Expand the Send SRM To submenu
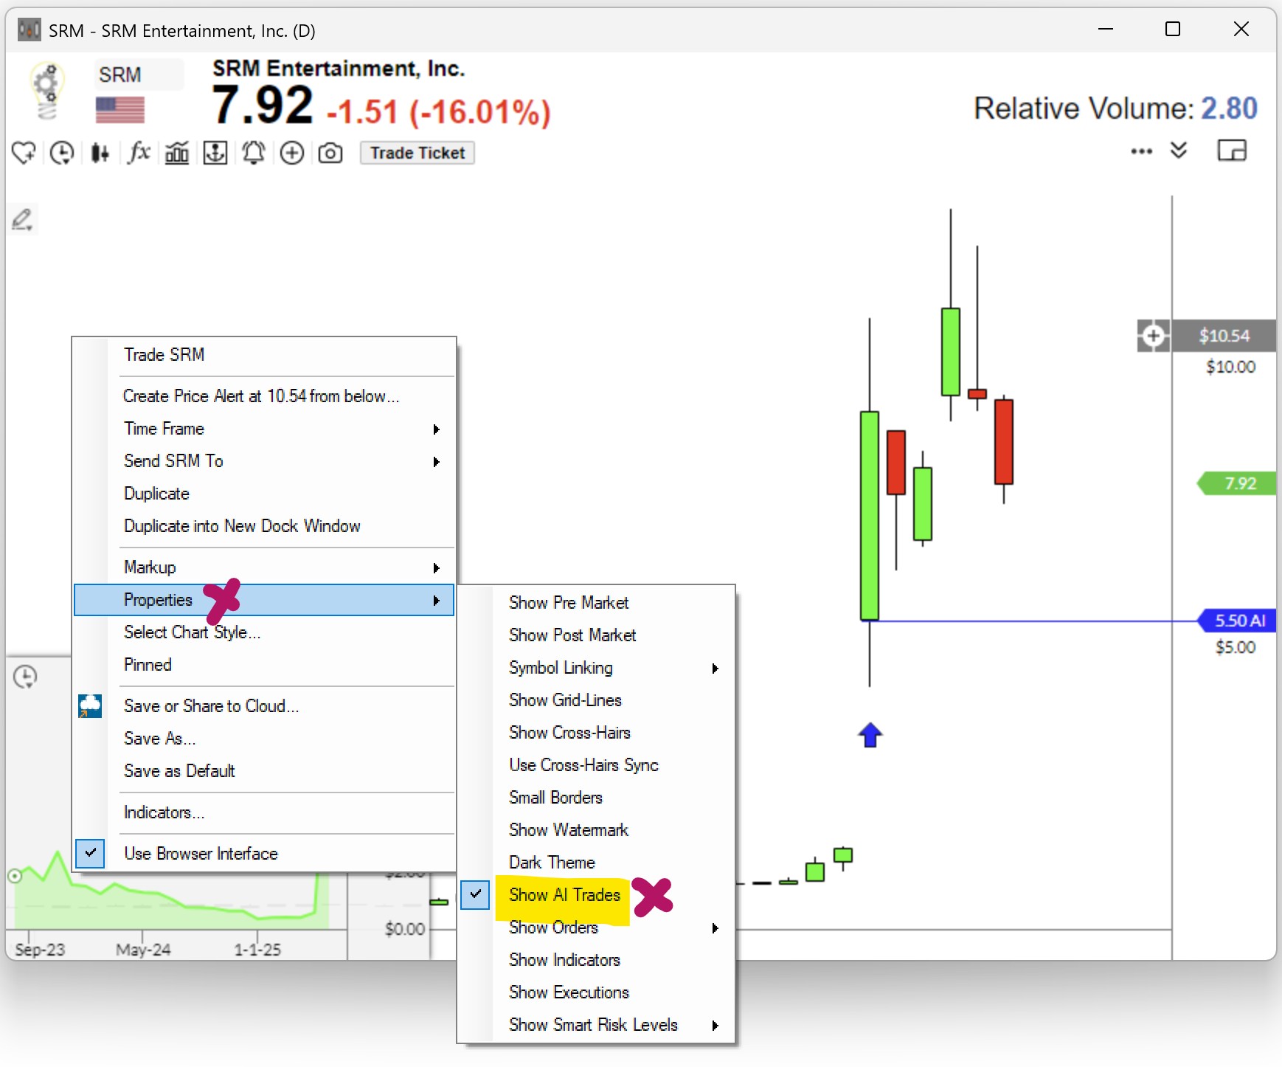This screenshot has height=1067, width=1282. pyautogui.click(x=264, y=461)
